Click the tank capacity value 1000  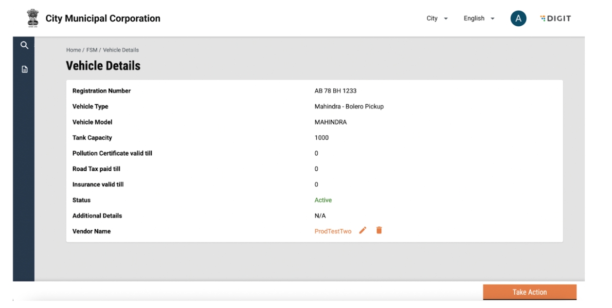(x=322, y=138)
